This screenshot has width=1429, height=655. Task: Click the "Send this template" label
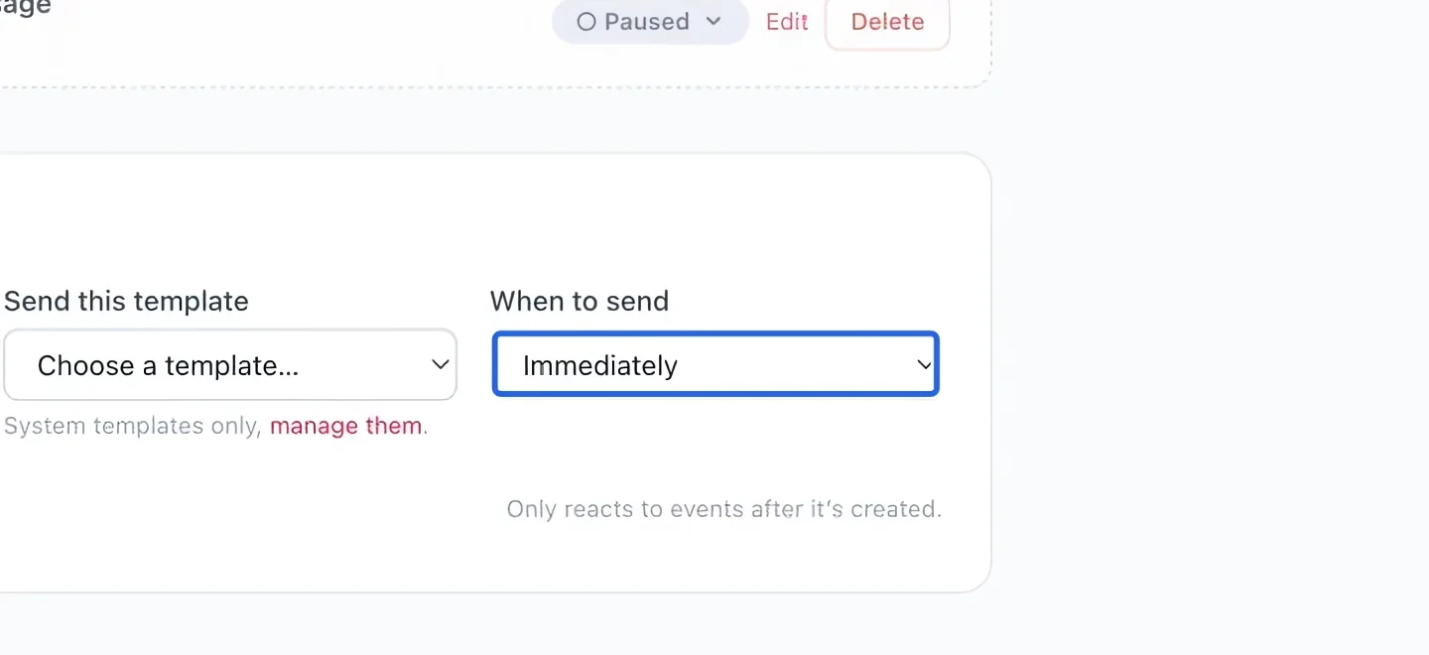126,301
